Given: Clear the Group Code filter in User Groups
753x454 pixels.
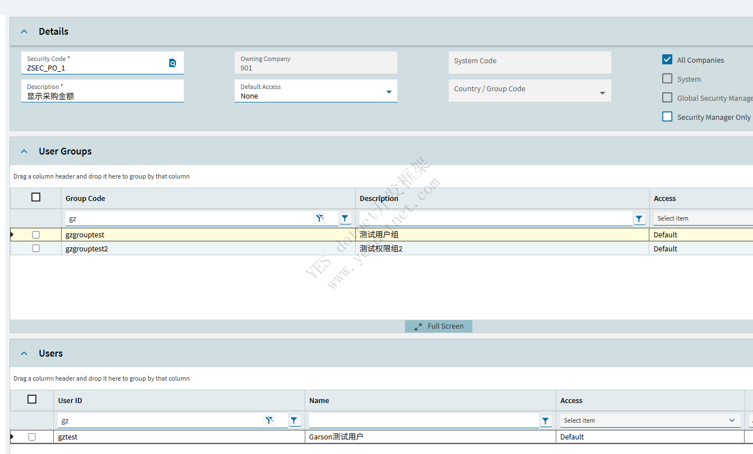Looking at the screenshot, I should pos(320,218).
